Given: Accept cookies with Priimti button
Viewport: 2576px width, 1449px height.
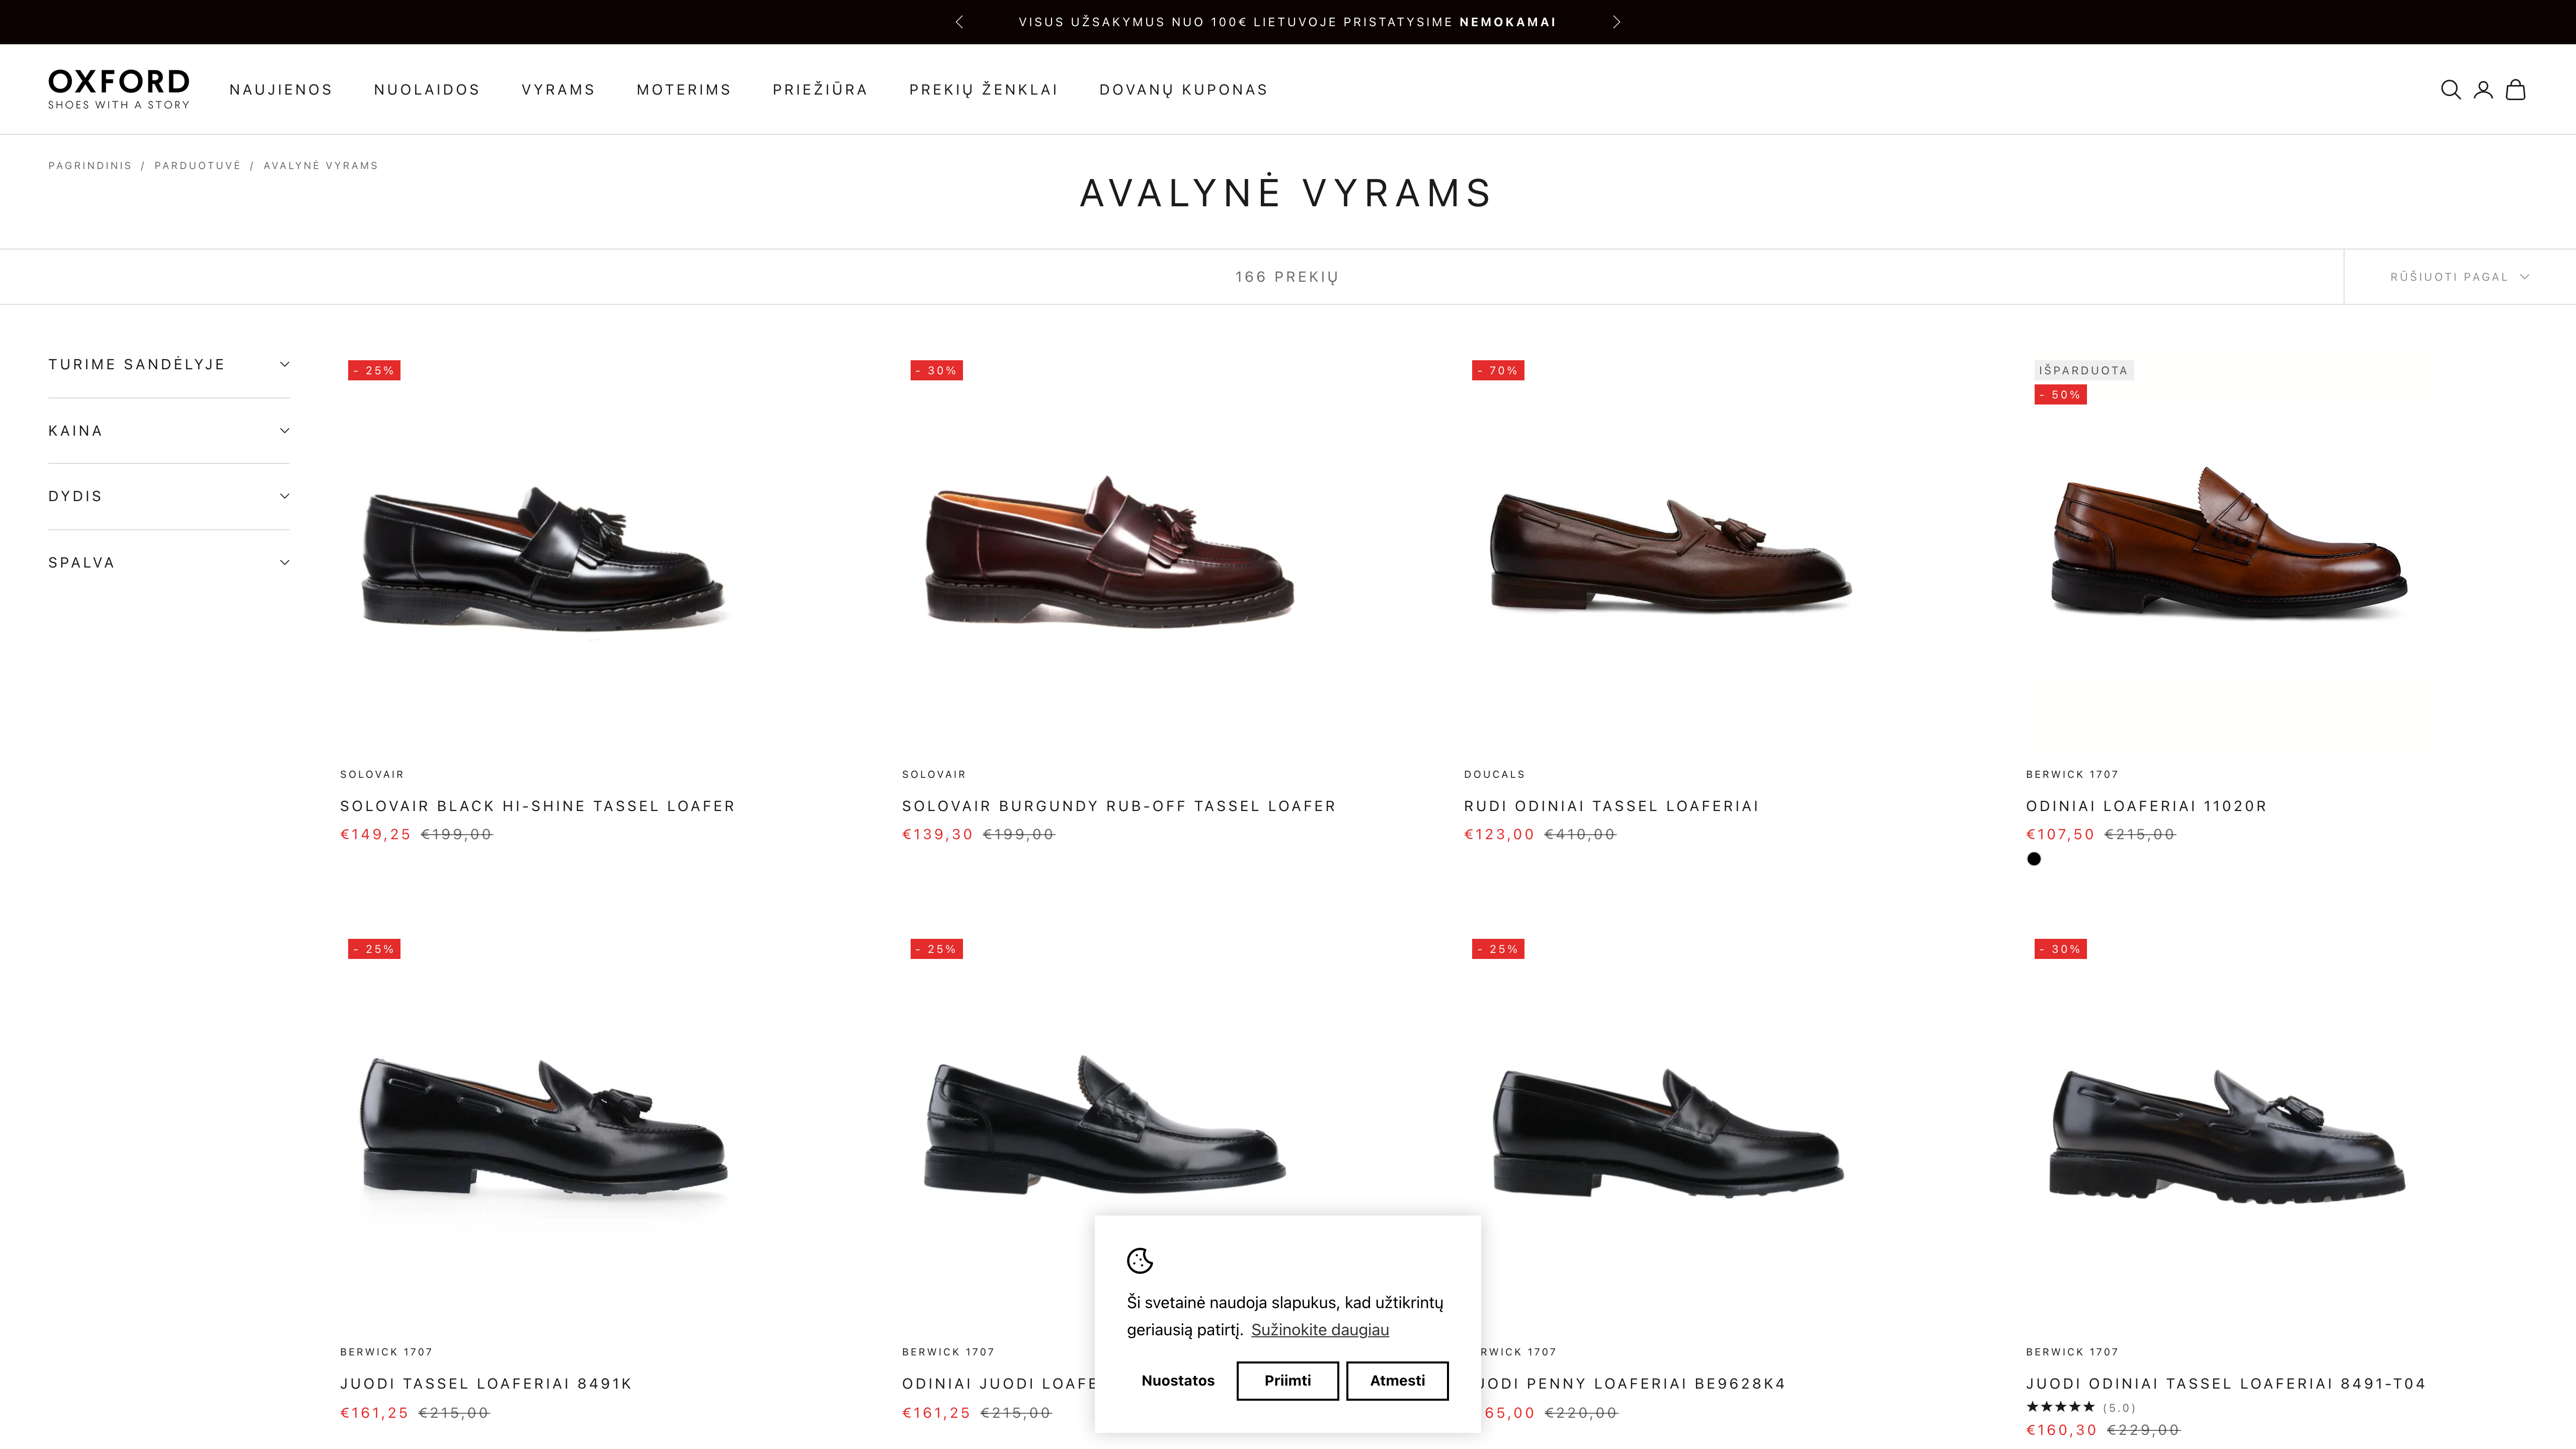Looking at the screenshot, I should tap(1287, 1381).
